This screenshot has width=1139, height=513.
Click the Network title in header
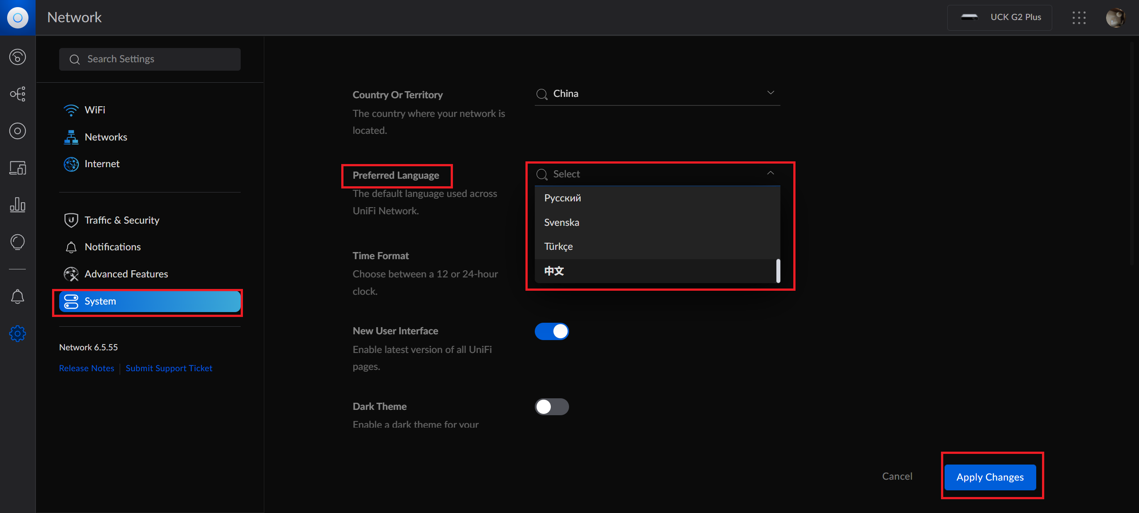(x=74, y=17)
